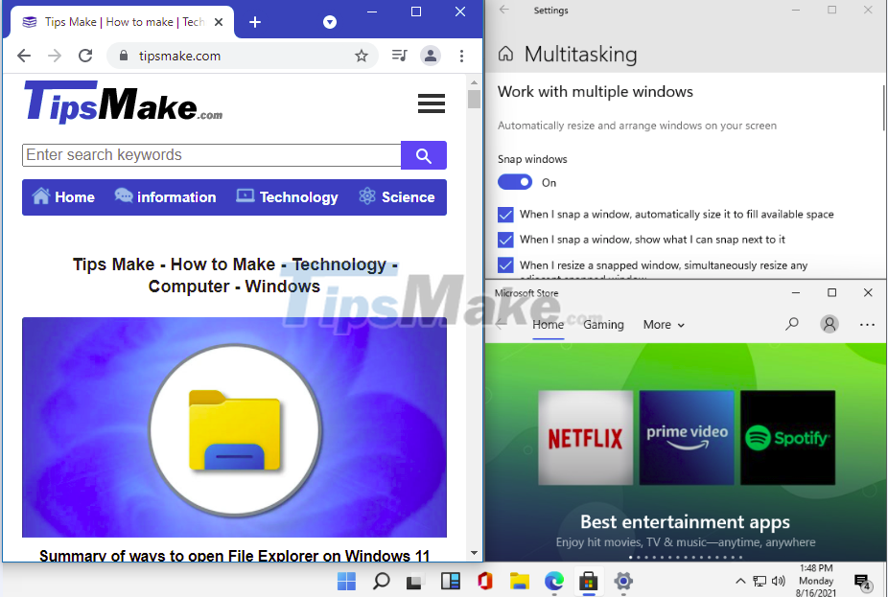Expand hidden icons chevron in system tray
The image size is (888, 597).
click(740, 581)
